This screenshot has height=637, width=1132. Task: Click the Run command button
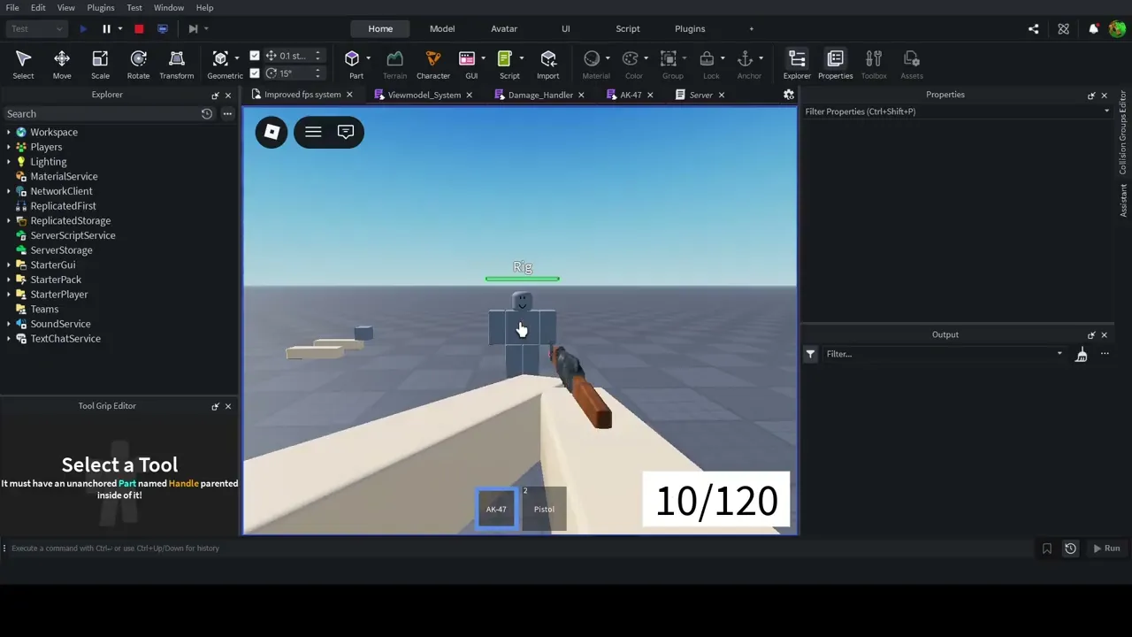(1106, 549)
